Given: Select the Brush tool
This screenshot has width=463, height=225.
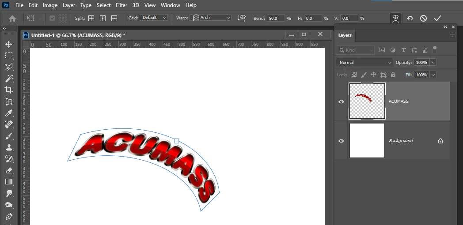Looking at the screenshot, I should click(8, 136).
